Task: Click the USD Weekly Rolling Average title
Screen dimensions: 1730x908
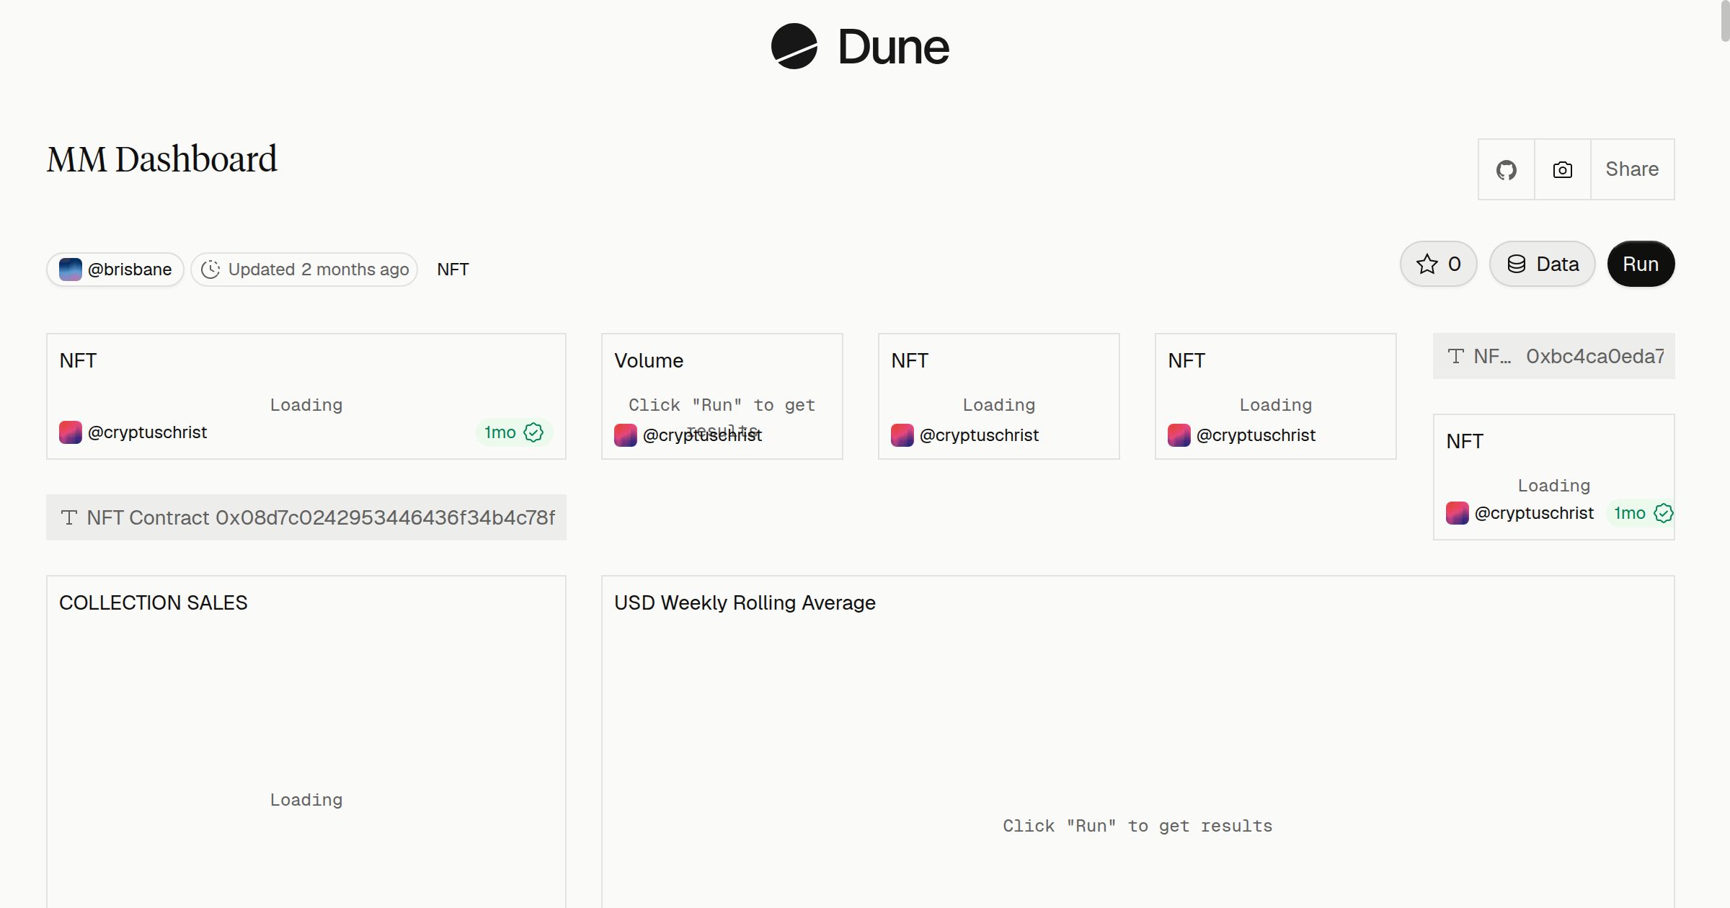Action: click(x=745, y=602)
